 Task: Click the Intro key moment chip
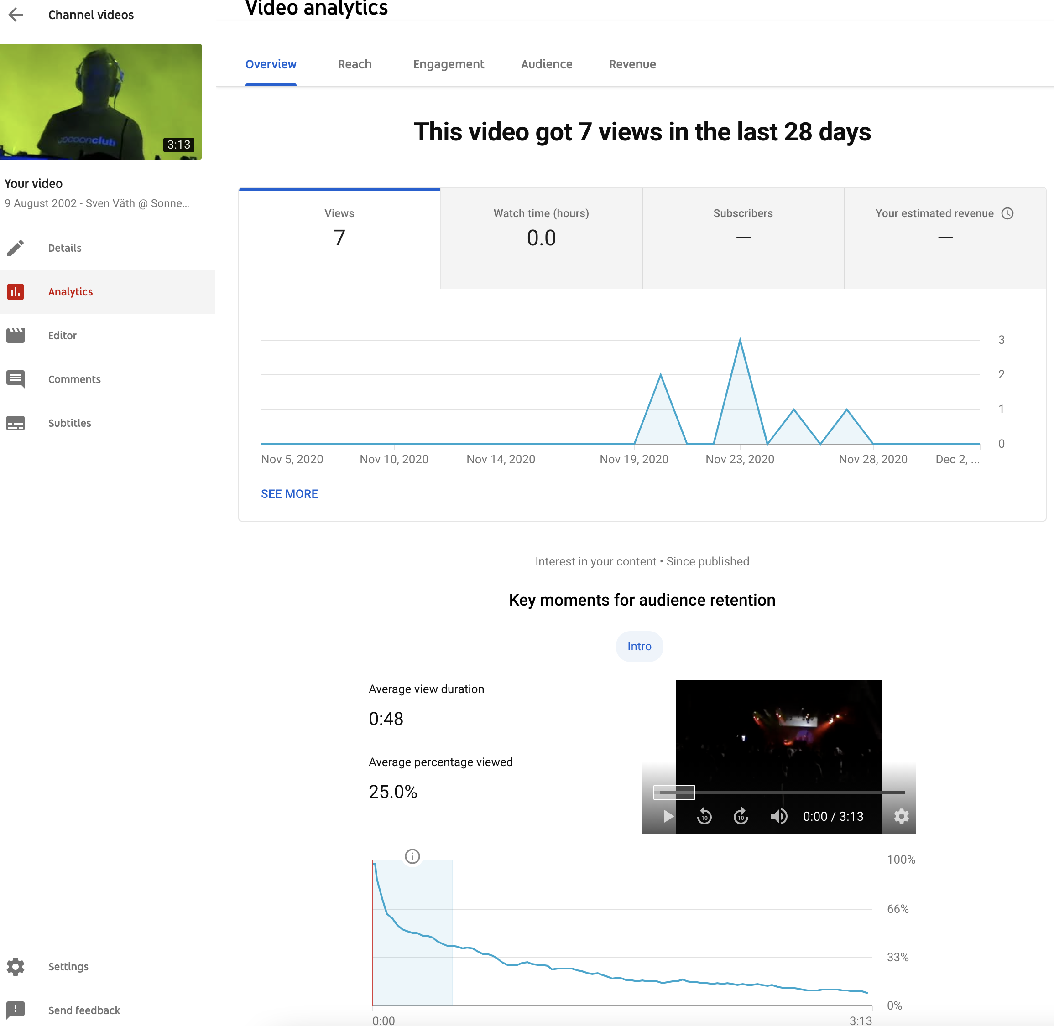639,646
